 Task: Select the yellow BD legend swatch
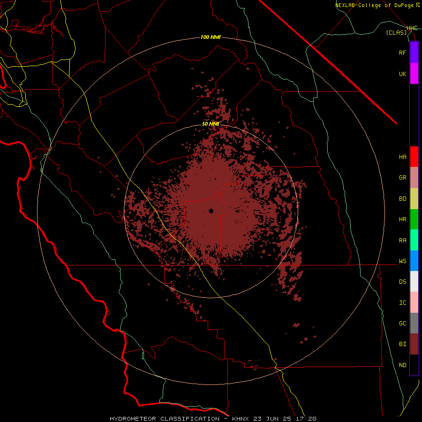[x=414, y=199]
